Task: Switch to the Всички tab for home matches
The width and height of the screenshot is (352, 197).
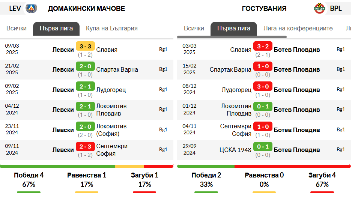Action: tap(17, 29)
